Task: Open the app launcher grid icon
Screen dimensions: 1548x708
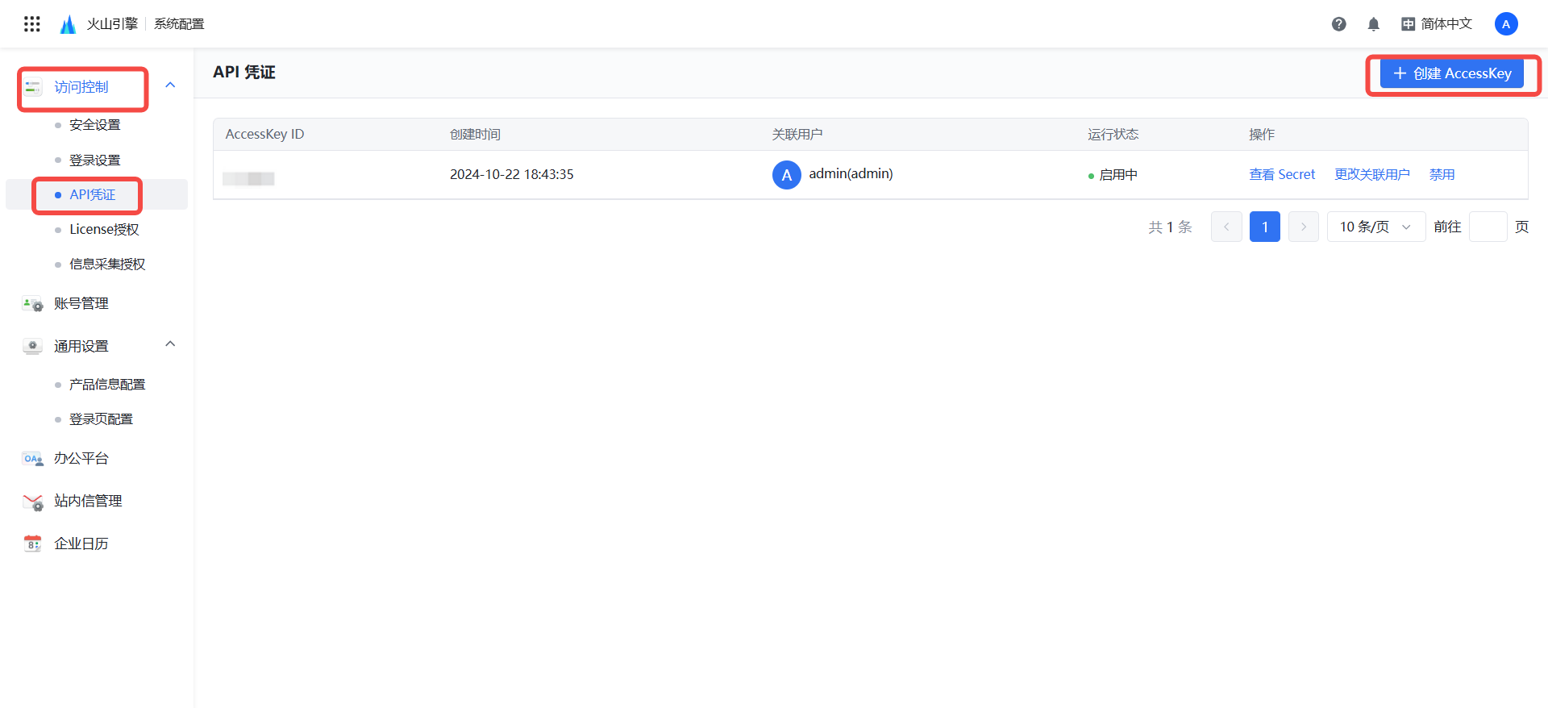Action: 32,24
